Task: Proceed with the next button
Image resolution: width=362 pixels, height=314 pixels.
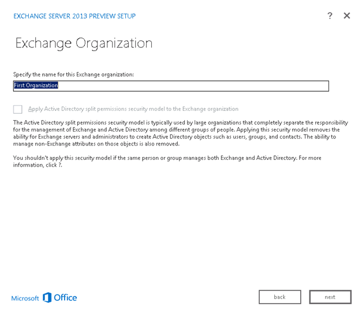Action: (330, 297)
